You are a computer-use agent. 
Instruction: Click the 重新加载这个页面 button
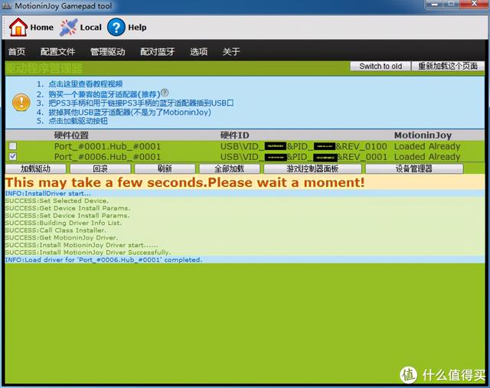tap(448, 67)
